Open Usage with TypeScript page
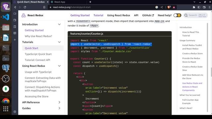The height and width of the screenshot is (119, 212). coord(38,72)
